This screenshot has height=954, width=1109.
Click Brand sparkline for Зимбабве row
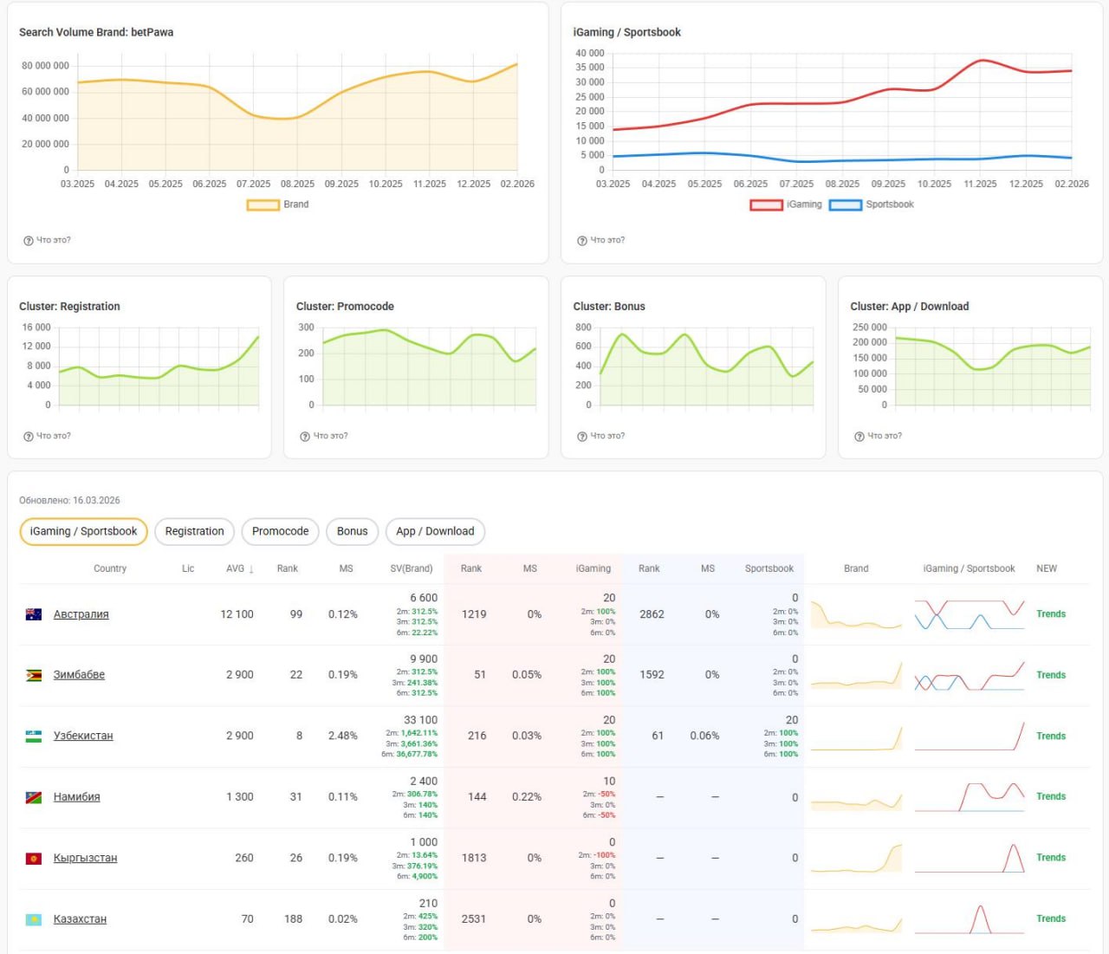(856, 676)
